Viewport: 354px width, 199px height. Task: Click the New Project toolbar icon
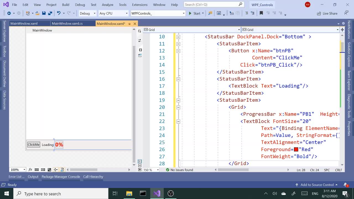[x=28, y=13]
